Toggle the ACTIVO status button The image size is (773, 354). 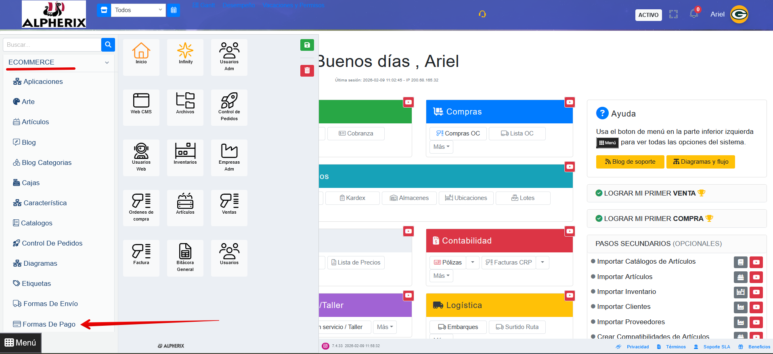(648, 15)
